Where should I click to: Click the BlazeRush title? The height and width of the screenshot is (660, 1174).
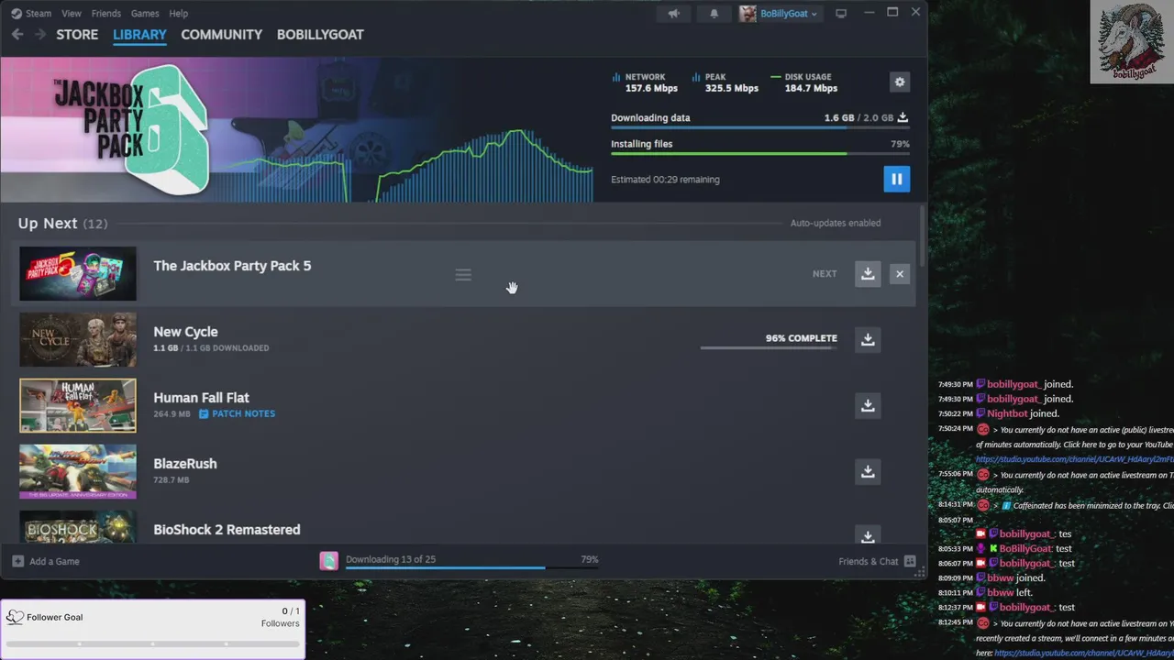tap(185, 464)
